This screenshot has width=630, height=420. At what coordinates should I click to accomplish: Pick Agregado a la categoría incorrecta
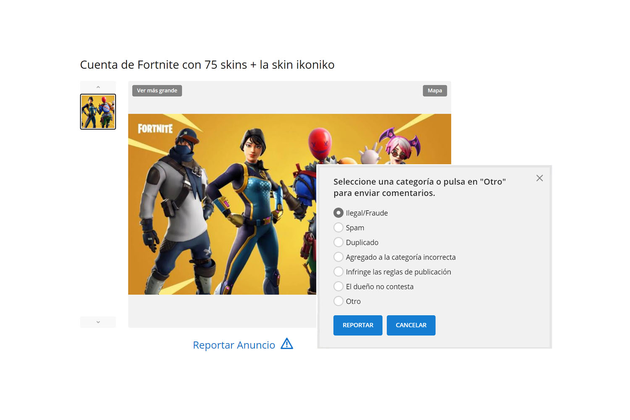pyautogui.click(x=339, y=257)
